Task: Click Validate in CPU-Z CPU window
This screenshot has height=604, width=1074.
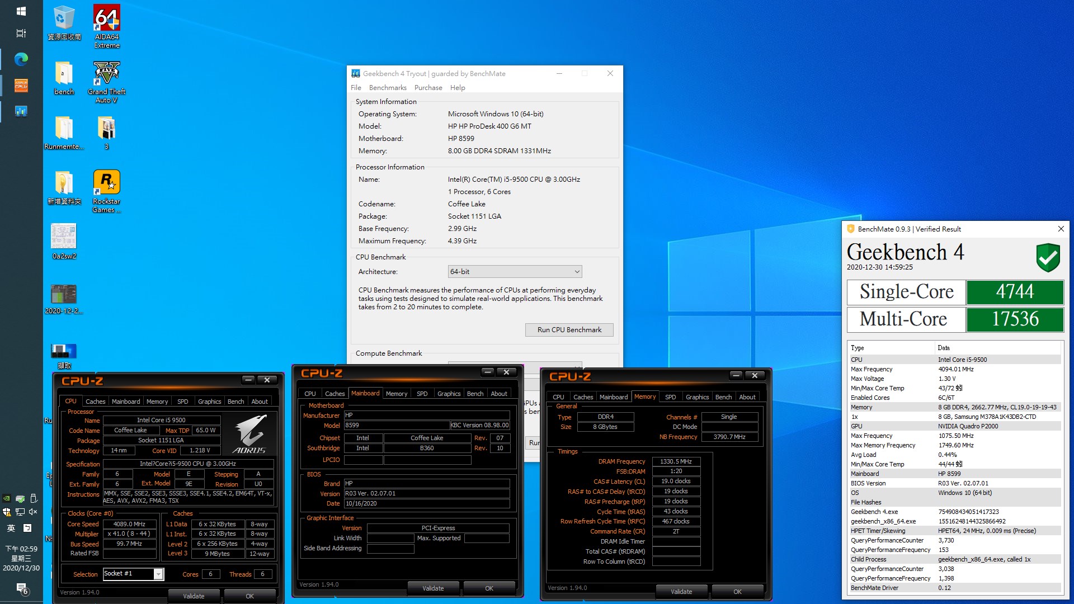Action: (x=194, y=596)
